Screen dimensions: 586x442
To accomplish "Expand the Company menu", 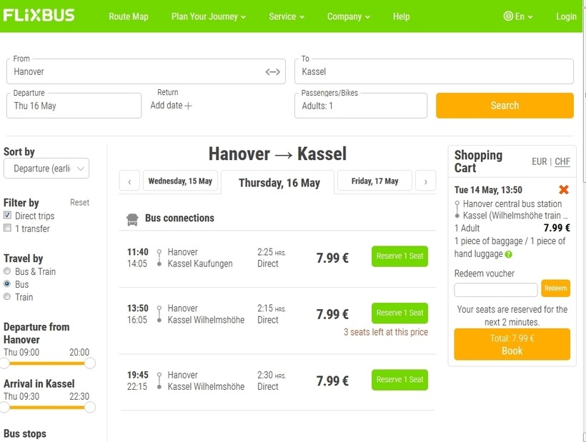I will 349,16.
